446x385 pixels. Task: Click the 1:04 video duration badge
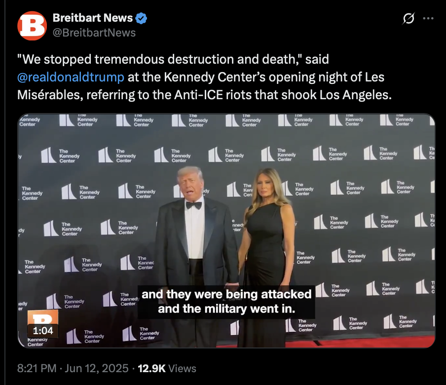43,331
